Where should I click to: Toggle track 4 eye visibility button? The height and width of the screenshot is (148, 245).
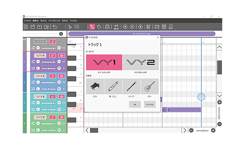[62, 117]
